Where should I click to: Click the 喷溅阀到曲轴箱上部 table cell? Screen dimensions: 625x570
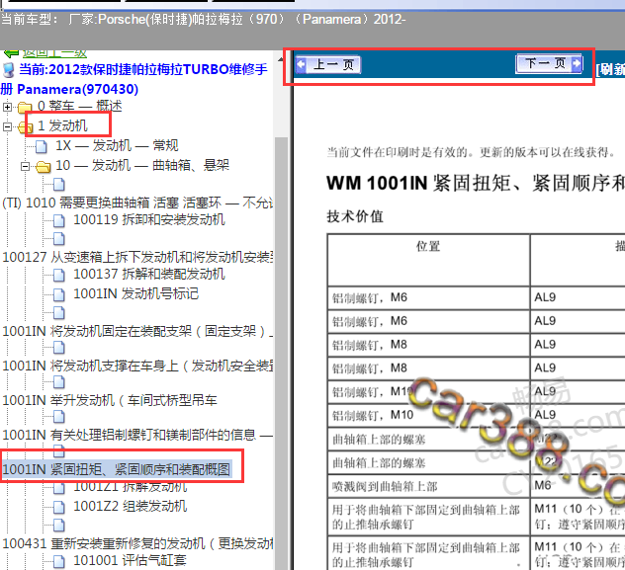coord(428,486)
